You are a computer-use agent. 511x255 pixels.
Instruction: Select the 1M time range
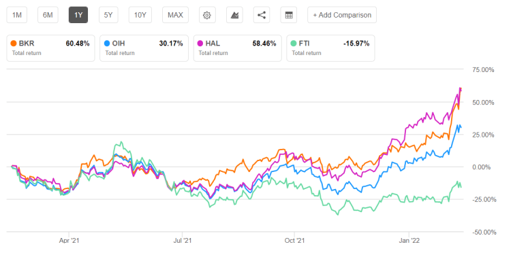(x=16, y=15)
